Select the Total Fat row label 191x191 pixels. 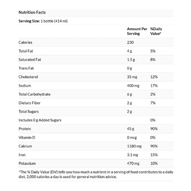tap(26, 51)
